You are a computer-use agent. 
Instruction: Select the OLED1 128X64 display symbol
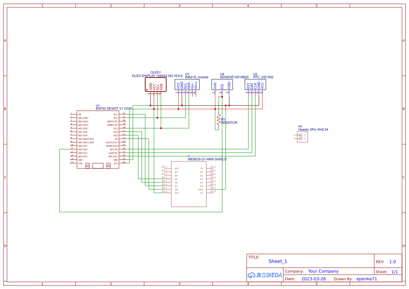pyautogui.click(x=156, y=85)
